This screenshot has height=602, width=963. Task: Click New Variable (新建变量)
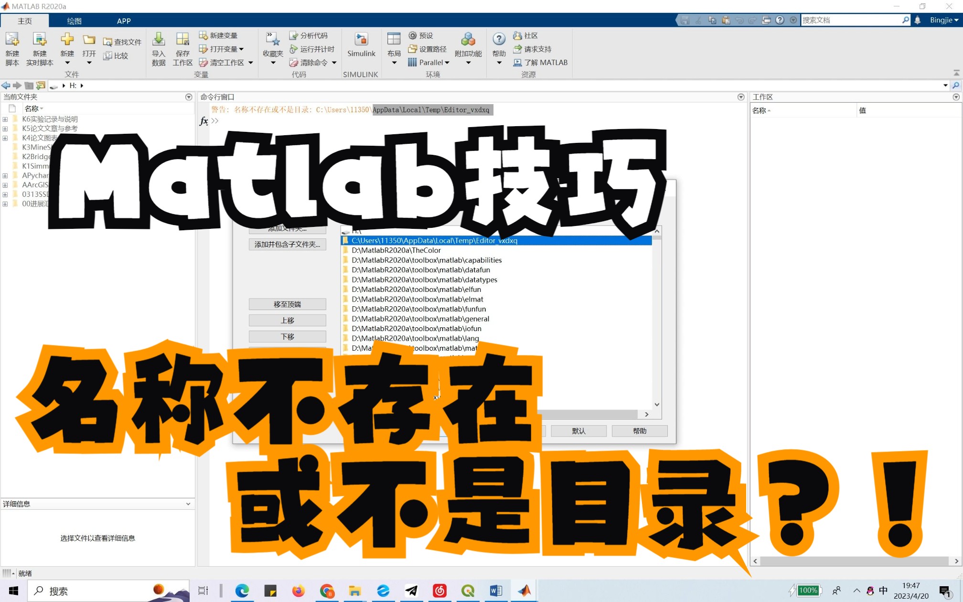218,35
